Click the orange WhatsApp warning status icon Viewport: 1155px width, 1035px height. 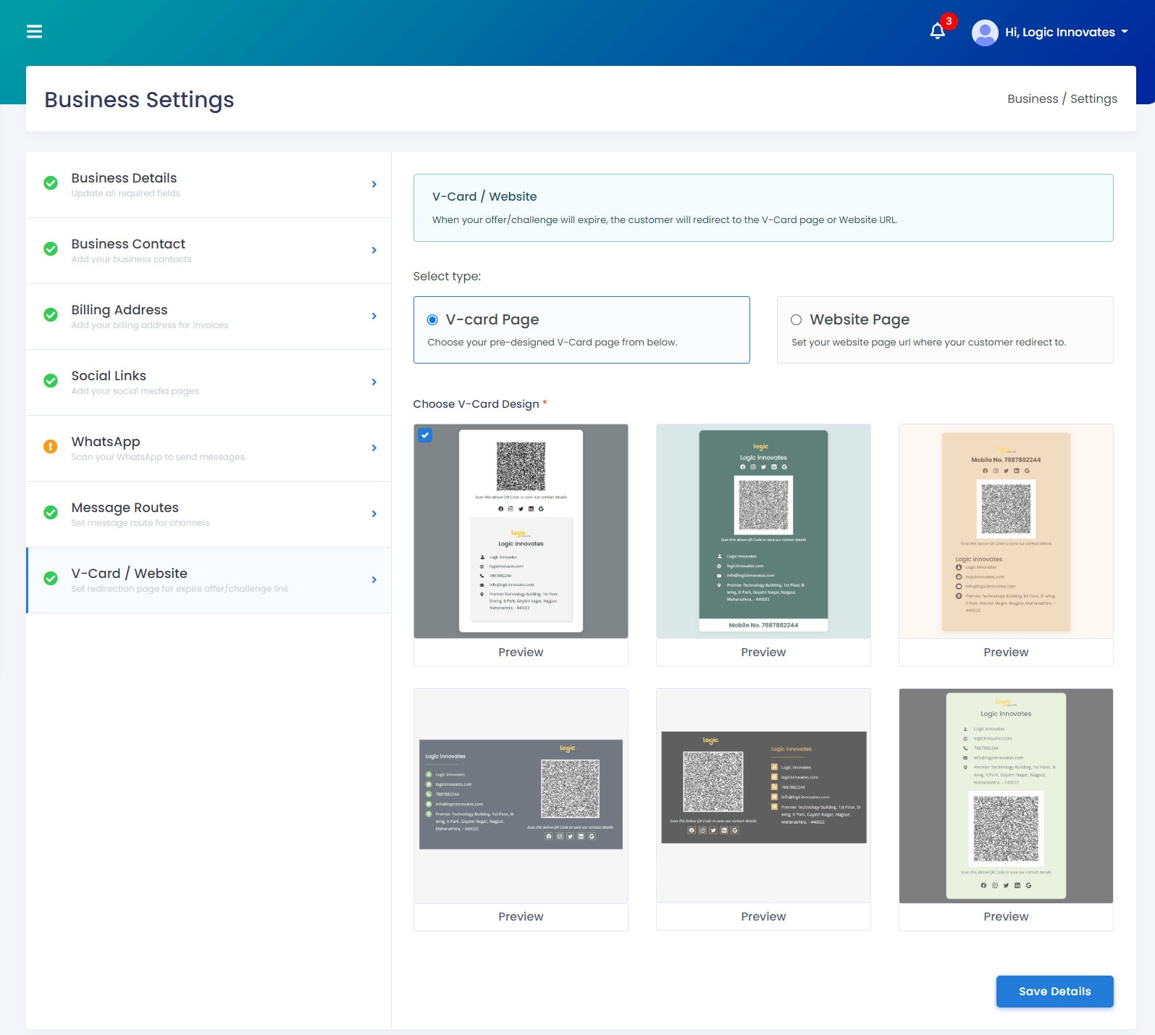(x=51, y=446)
